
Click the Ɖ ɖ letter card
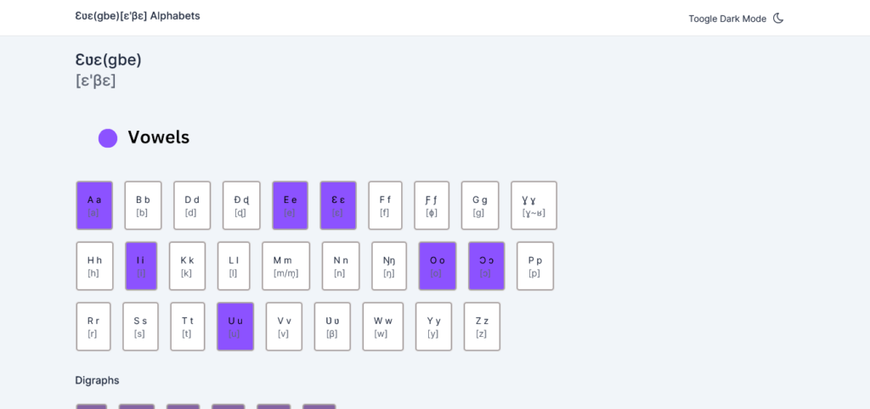[x=241, y=205]
